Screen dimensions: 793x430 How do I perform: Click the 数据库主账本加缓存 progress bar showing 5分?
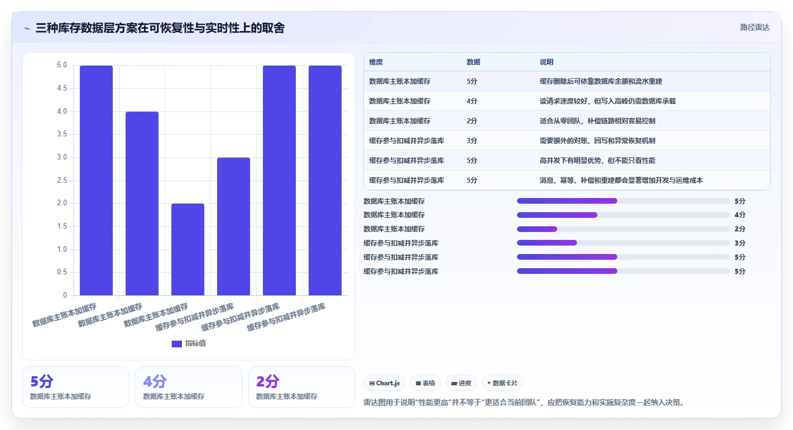(624, 201)
